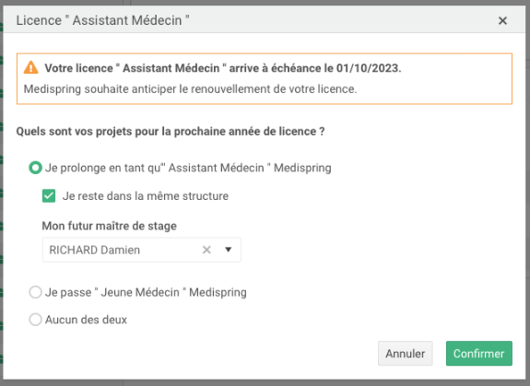Image resolution: width=530 pixels, height=386 pixels.
Task: Select the "Aucun des deux" radio button
Action: [35, 320]
